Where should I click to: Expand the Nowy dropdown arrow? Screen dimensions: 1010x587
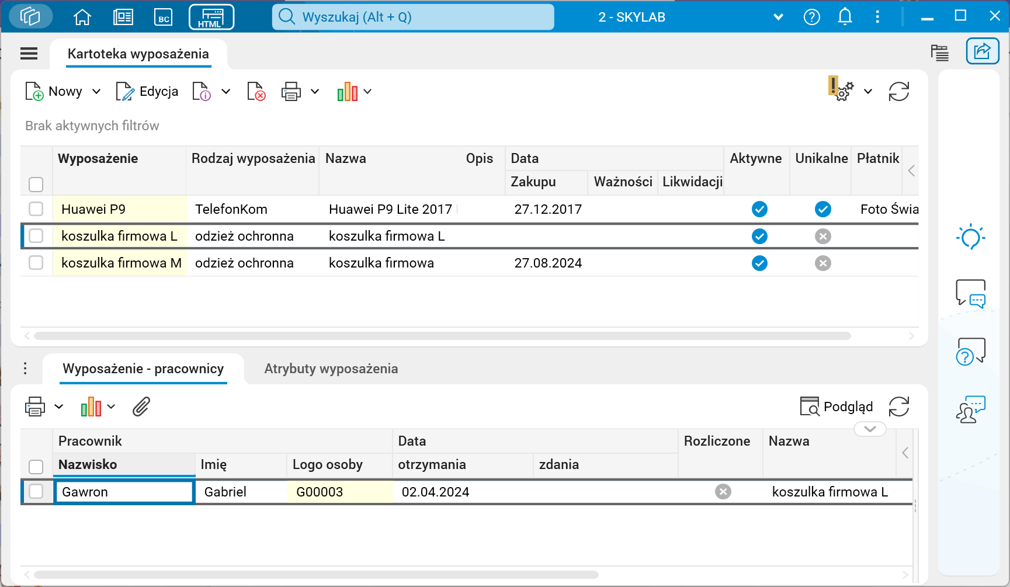(96, 92)
